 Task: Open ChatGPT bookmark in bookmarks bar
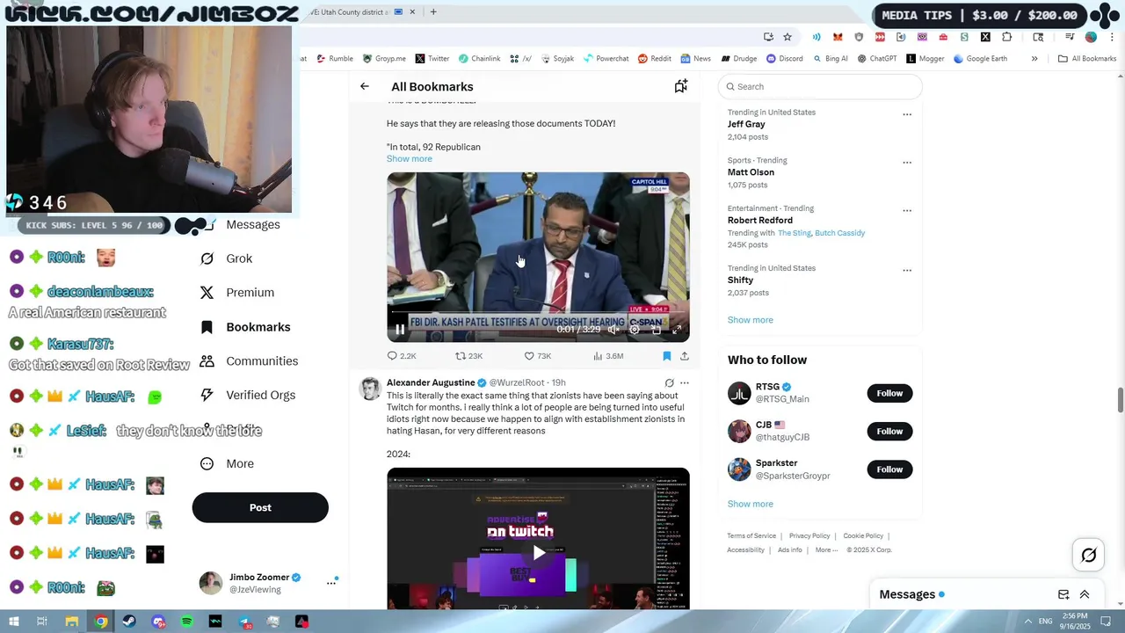coord(876,59)
